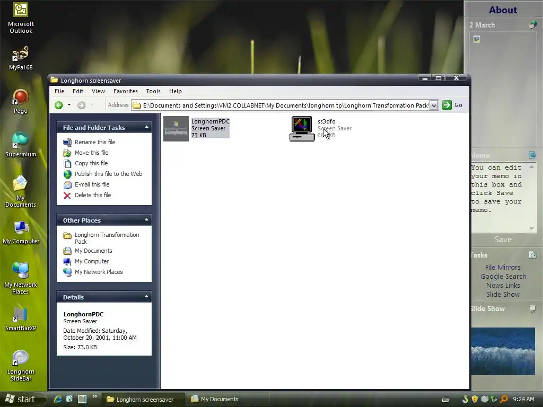Screen dimensions: 543x407
Task: Click Publish this file to the Web
Action: (x=108, y=174)
